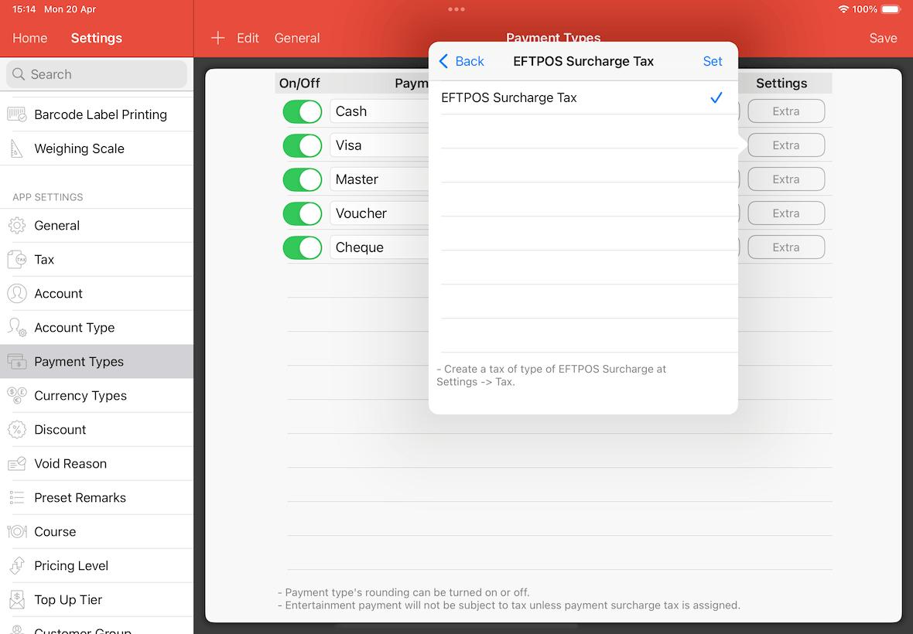The height and width of the screenshot is (634, 913).
Task: Click Extra button for Master
Action: (x=786, y=179)
